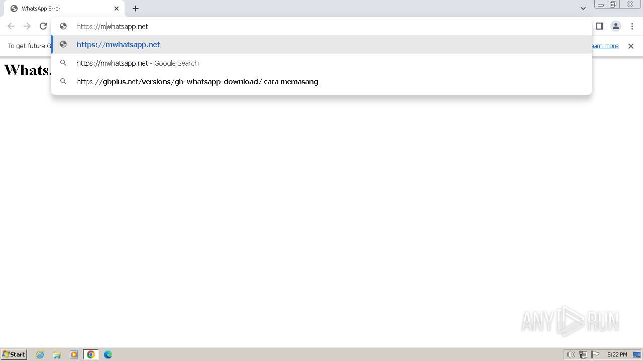Screen dimensions: 643x361
Task: Launch Microsoft Edge from taskbar
Action: tap(108, 354)
